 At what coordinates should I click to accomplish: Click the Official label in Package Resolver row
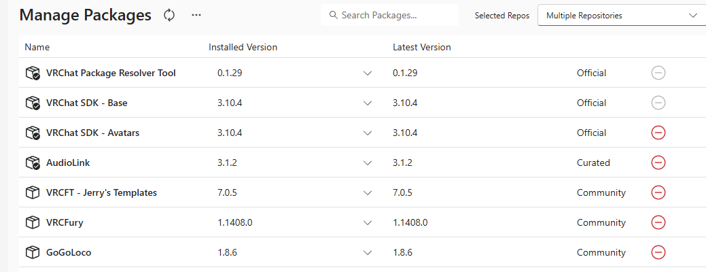[592, 73]
